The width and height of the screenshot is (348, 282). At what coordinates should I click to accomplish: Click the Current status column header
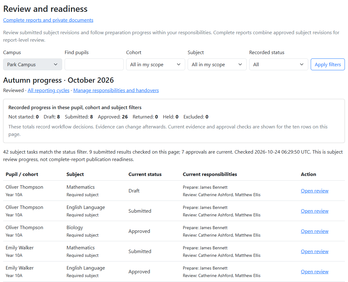point(145,174)
